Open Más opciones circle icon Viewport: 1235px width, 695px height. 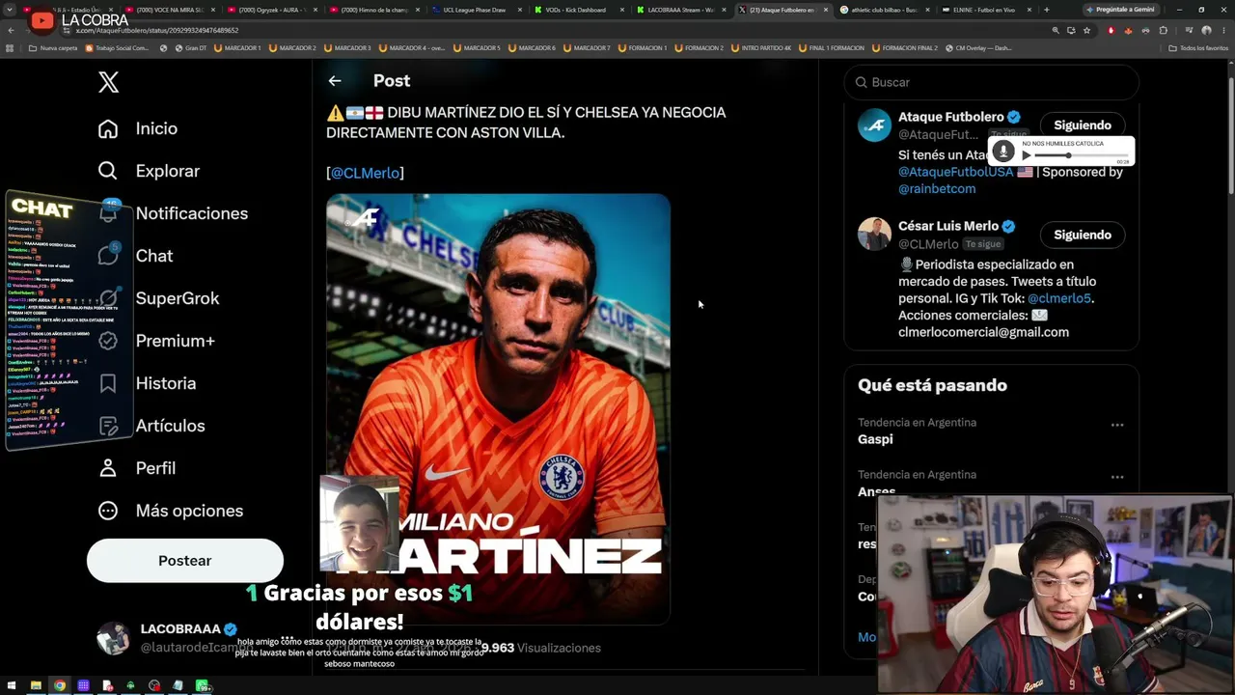pos(108,511)
